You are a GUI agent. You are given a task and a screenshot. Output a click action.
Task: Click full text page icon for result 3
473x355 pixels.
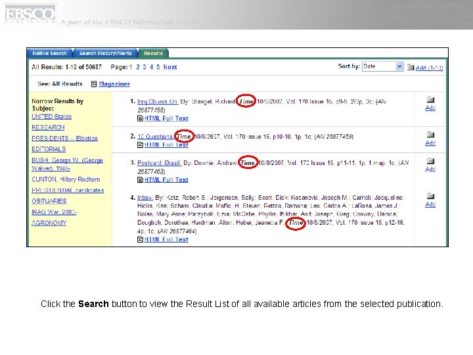(x=140, y=180)
